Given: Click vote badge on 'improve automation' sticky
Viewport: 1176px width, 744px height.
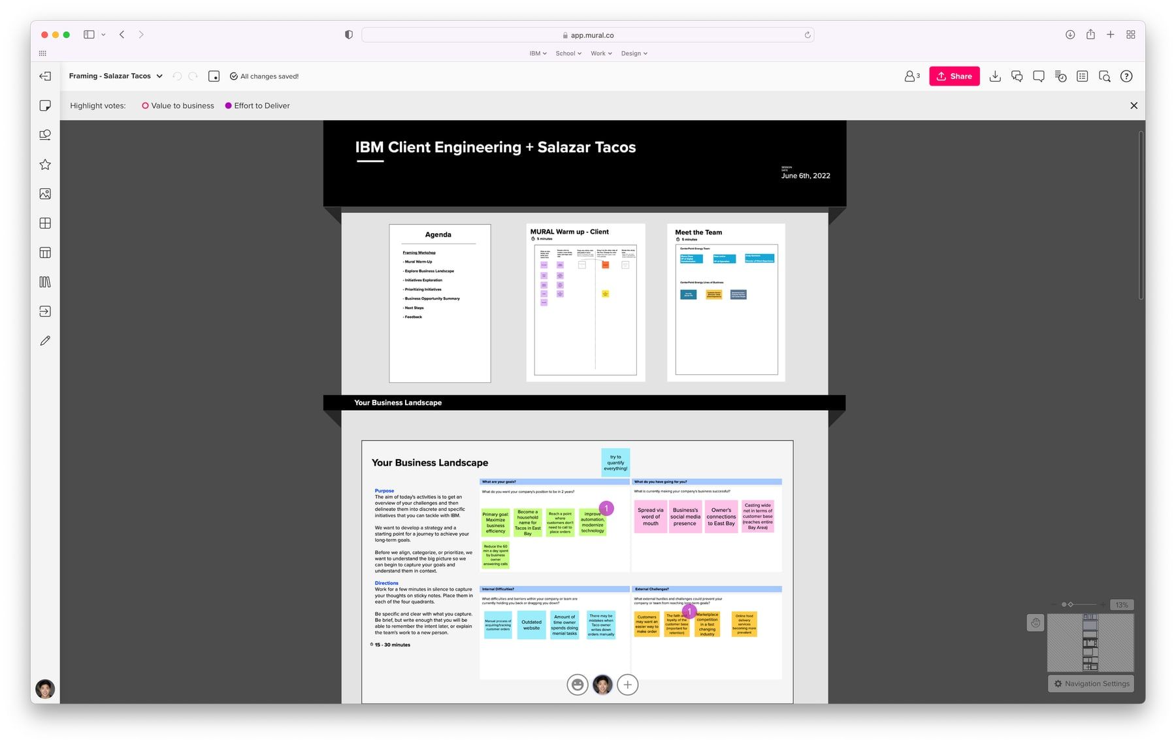Looking at the screenshot, I should pos(606,508).
